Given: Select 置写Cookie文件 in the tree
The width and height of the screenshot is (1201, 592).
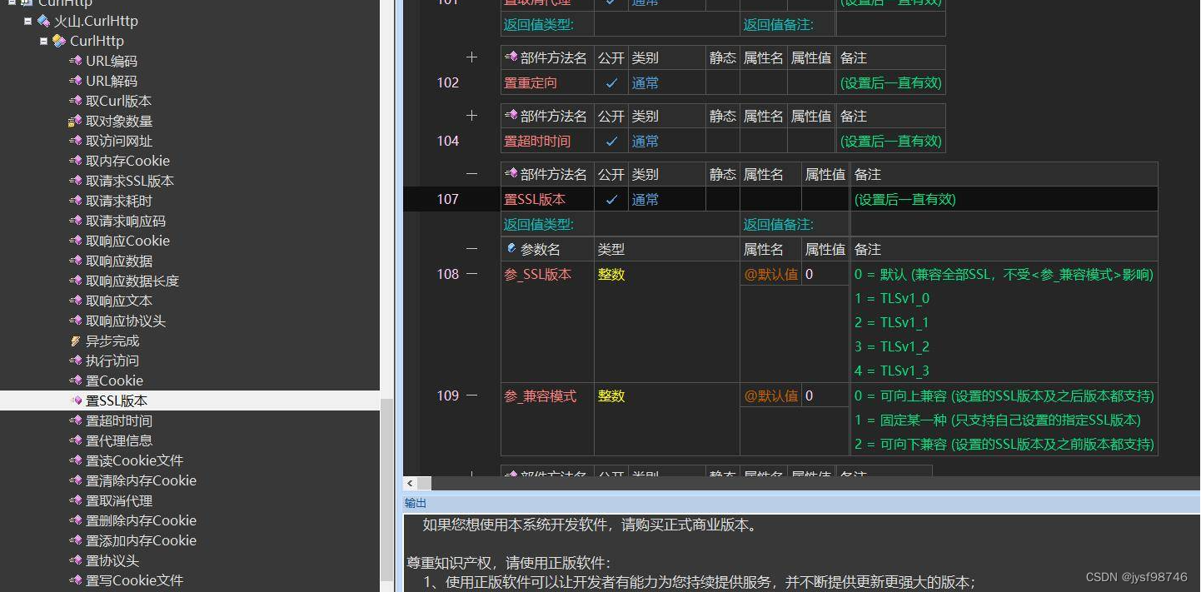Looking at the screenshot, I should point(134,580).
